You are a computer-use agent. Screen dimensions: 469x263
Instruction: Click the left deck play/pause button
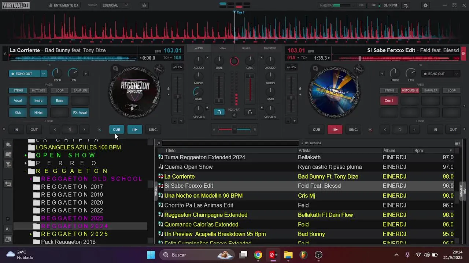click(134, 130)
